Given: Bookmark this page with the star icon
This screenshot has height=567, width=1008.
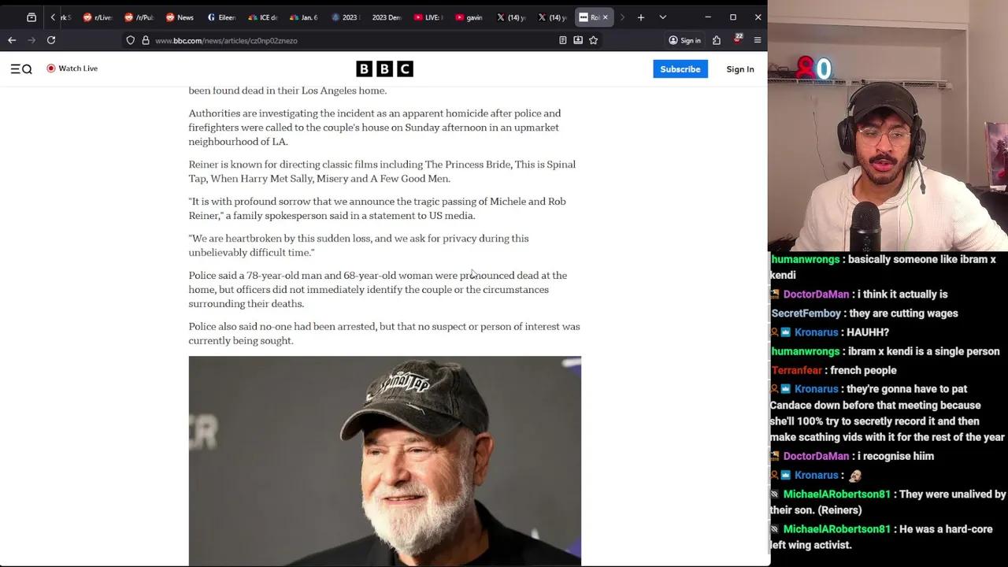Looking at the screenshot, I should 594,40.
